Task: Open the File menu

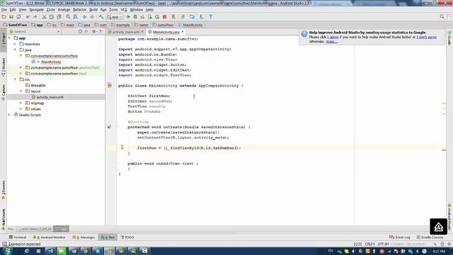Action: 4,9
